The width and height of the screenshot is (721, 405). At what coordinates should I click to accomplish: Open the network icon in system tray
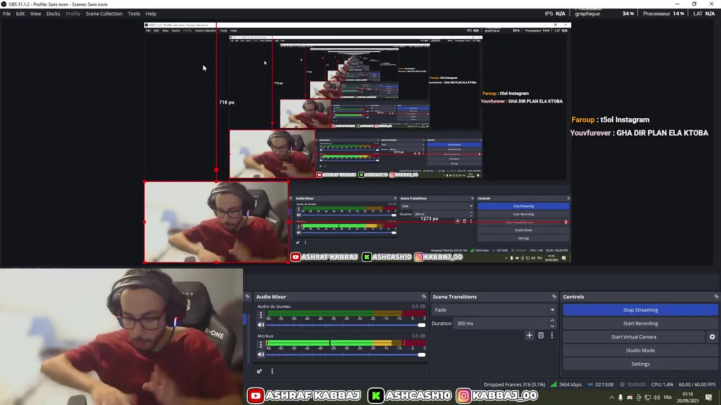(x=647, y=398)
